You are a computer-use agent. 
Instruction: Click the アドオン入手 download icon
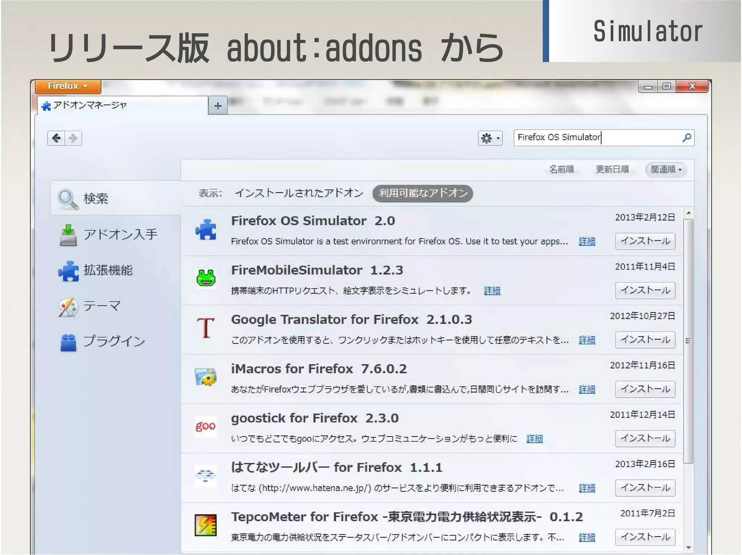pos(68,235)
